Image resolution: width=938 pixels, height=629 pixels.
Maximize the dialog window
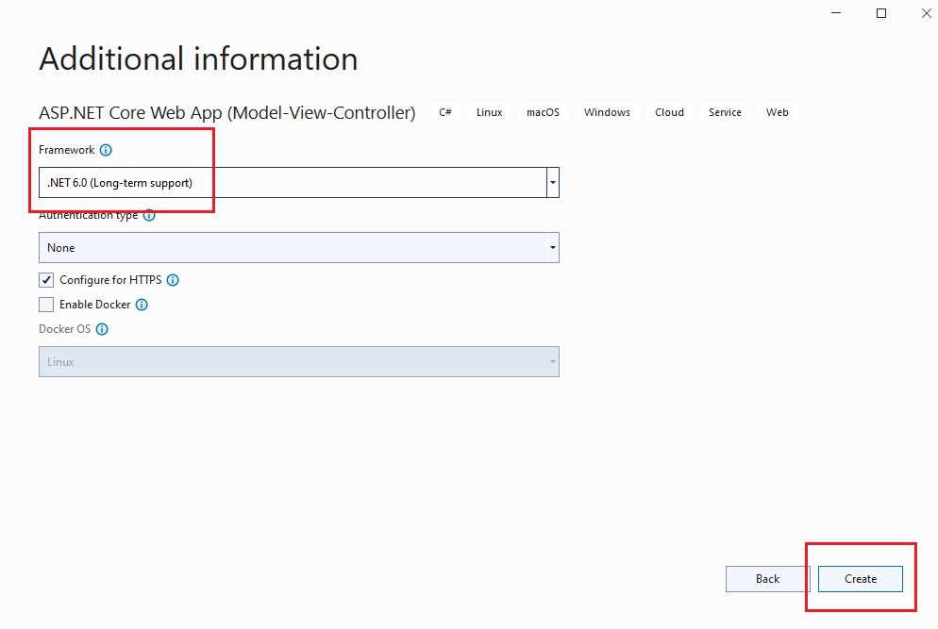pyautogui.click(x=881, y=13)
